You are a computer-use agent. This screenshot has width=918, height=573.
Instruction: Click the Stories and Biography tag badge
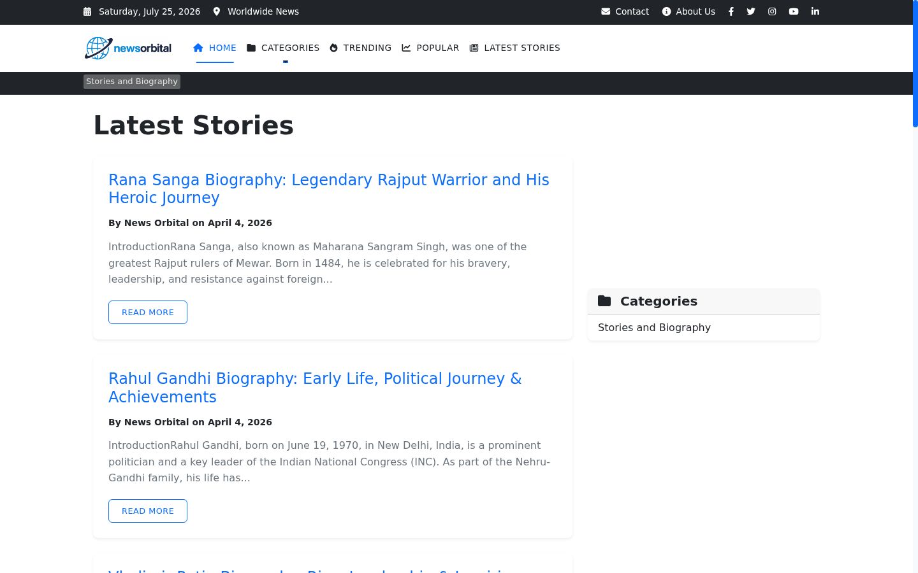132,81
